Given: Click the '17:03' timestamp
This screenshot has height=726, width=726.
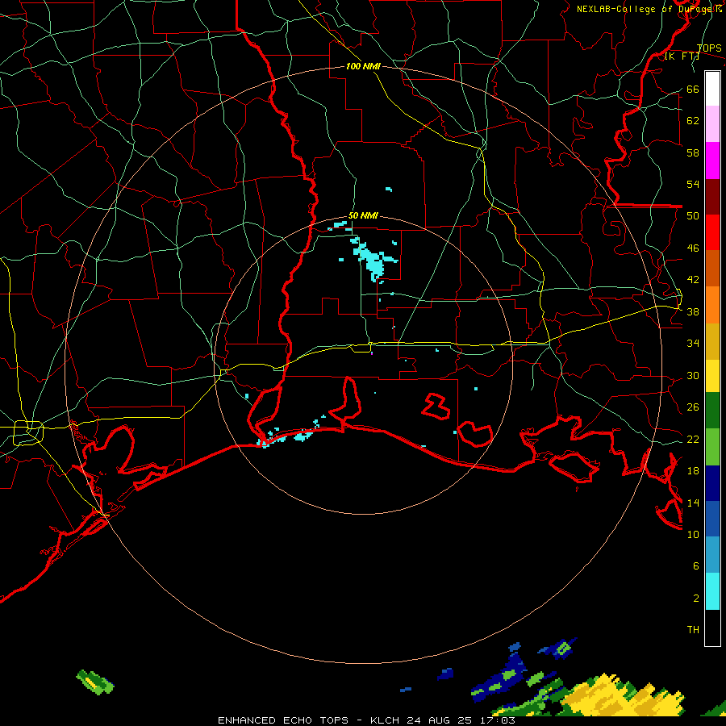Looking at the screenshot, I should tap(497, 720).
